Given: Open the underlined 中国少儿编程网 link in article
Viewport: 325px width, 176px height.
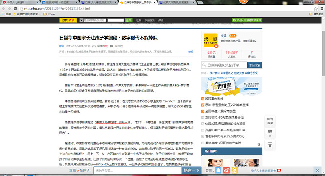Looking at the screenshot, I should tap(107, 122).
